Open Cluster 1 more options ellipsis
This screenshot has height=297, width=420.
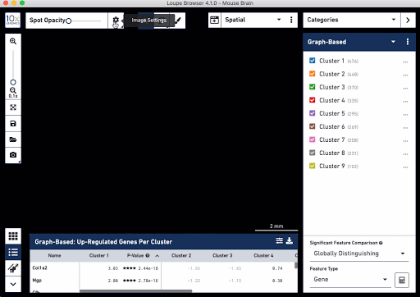(405, 62)
